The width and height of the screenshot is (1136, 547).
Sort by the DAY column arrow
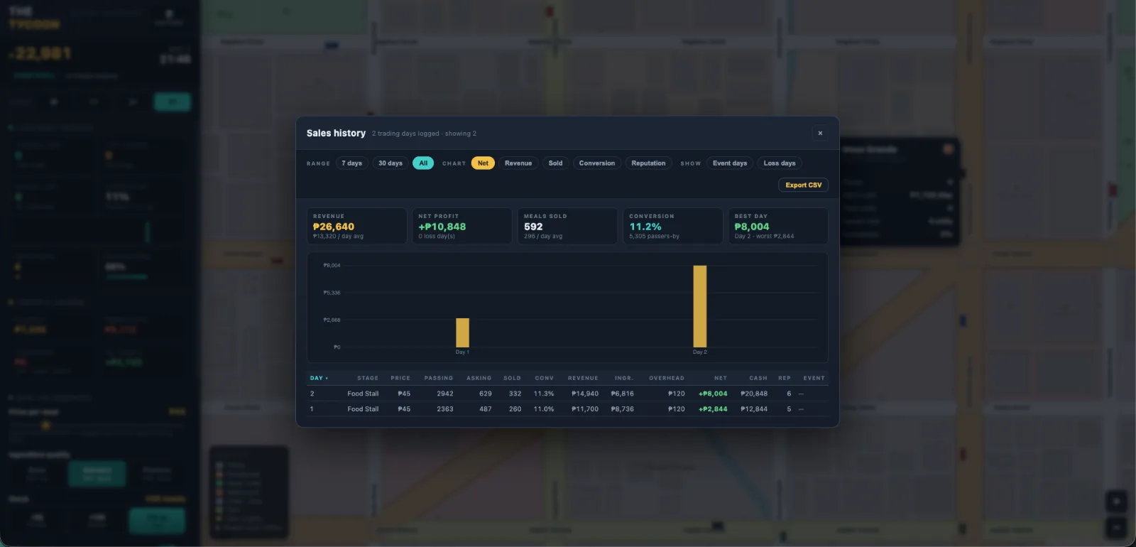[x=319, y=378]
